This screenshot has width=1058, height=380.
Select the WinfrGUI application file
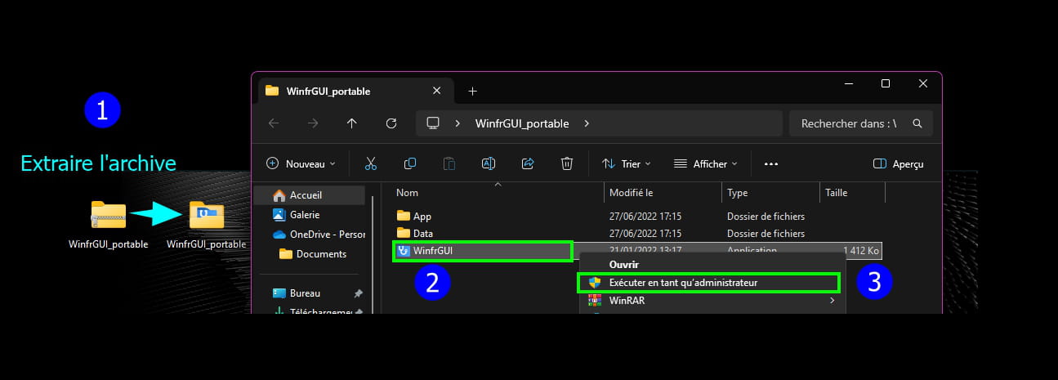click(x=483, y=251)
